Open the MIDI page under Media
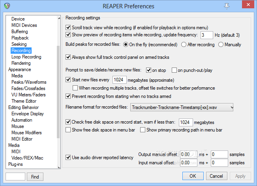257x186 pixels. (x=16, y=152)
